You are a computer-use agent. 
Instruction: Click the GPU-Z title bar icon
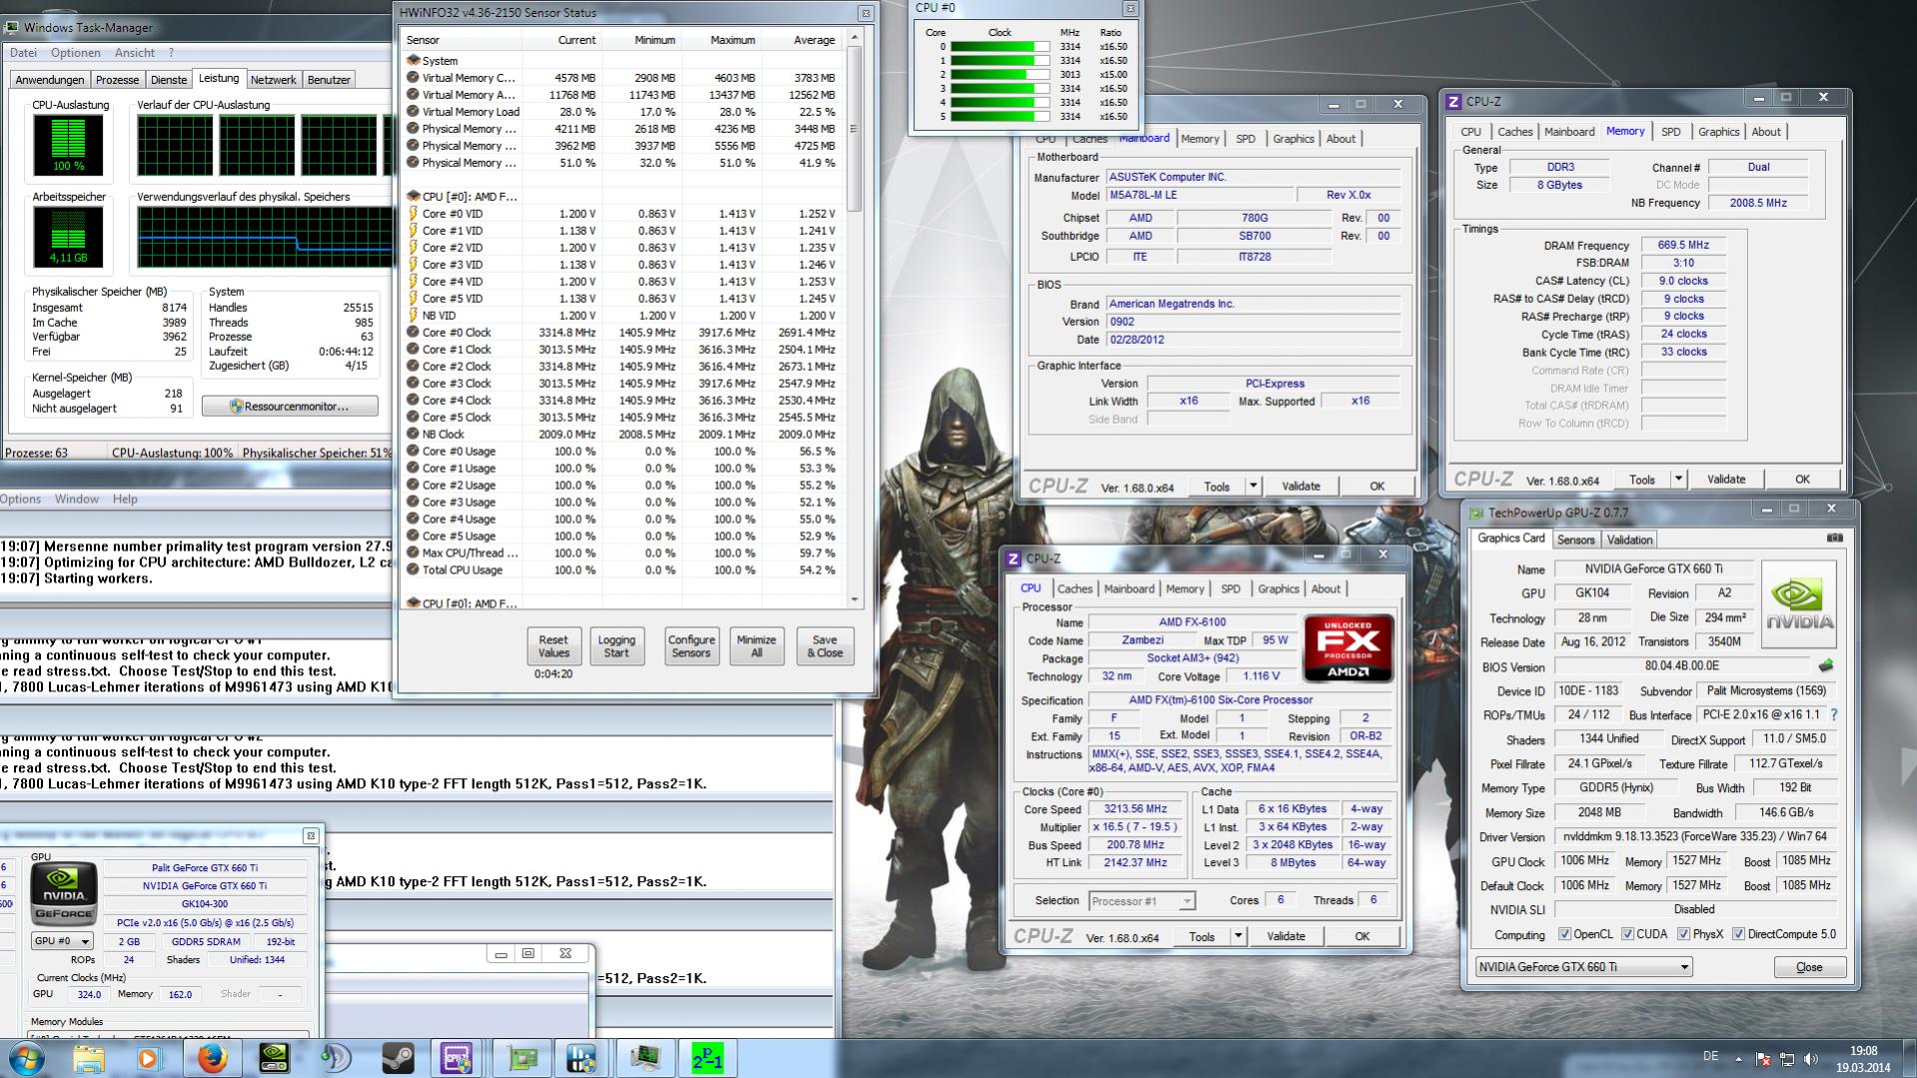point(1476,513)
